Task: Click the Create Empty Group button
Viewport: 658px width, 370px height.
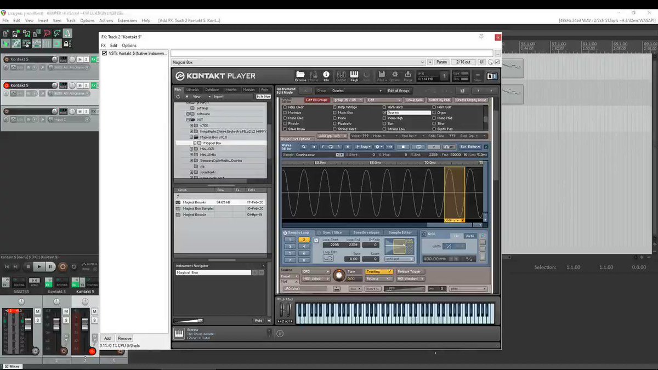Action: click(x=471, y=100)
